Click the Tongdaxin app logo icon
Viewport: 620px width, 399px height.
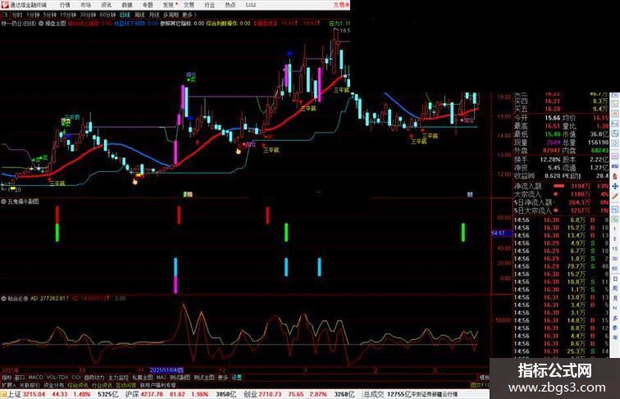(x=5, y=5)
